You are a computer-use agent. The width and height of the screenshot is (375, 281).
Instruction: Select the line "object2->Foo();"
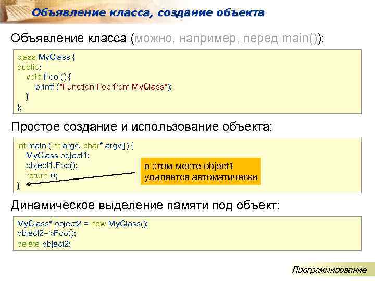click(47, 233)
